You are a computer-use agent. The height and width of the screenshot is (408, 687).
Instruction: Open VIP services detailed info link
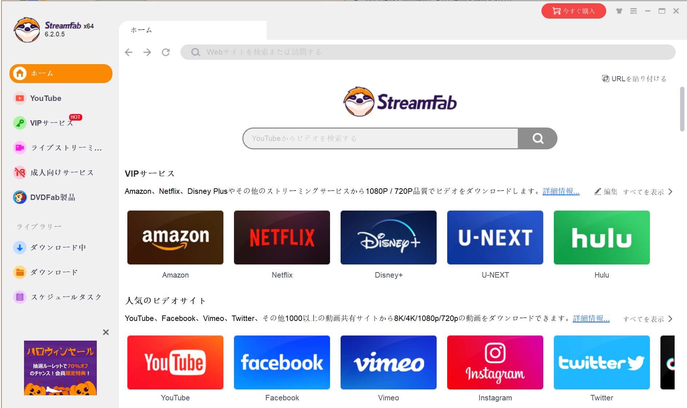(561, 191)
